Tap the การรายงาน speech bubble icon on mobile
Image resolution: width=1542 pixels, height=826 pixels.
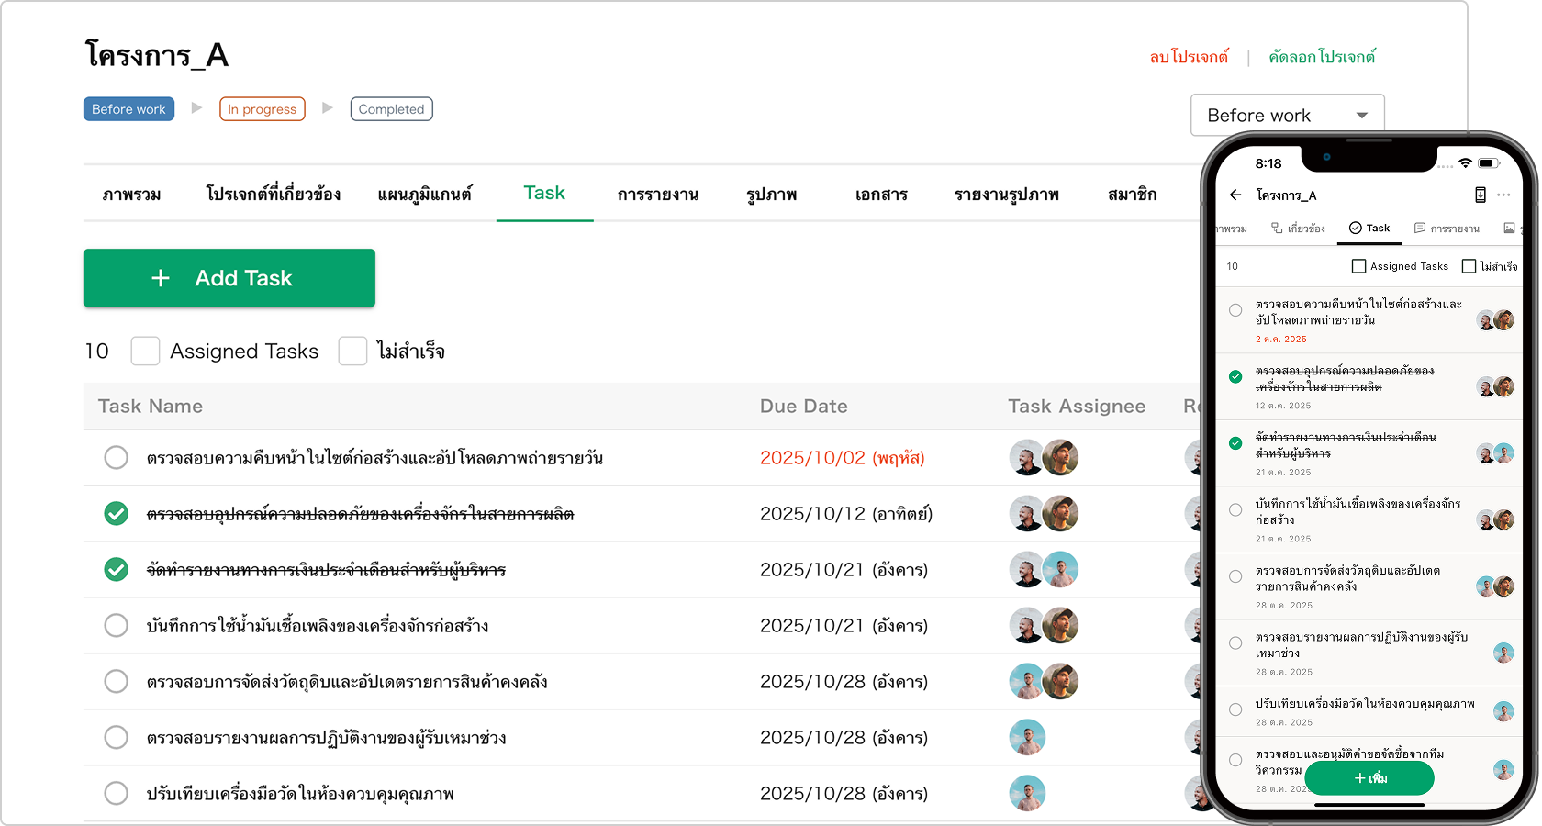click(1420, 228)
